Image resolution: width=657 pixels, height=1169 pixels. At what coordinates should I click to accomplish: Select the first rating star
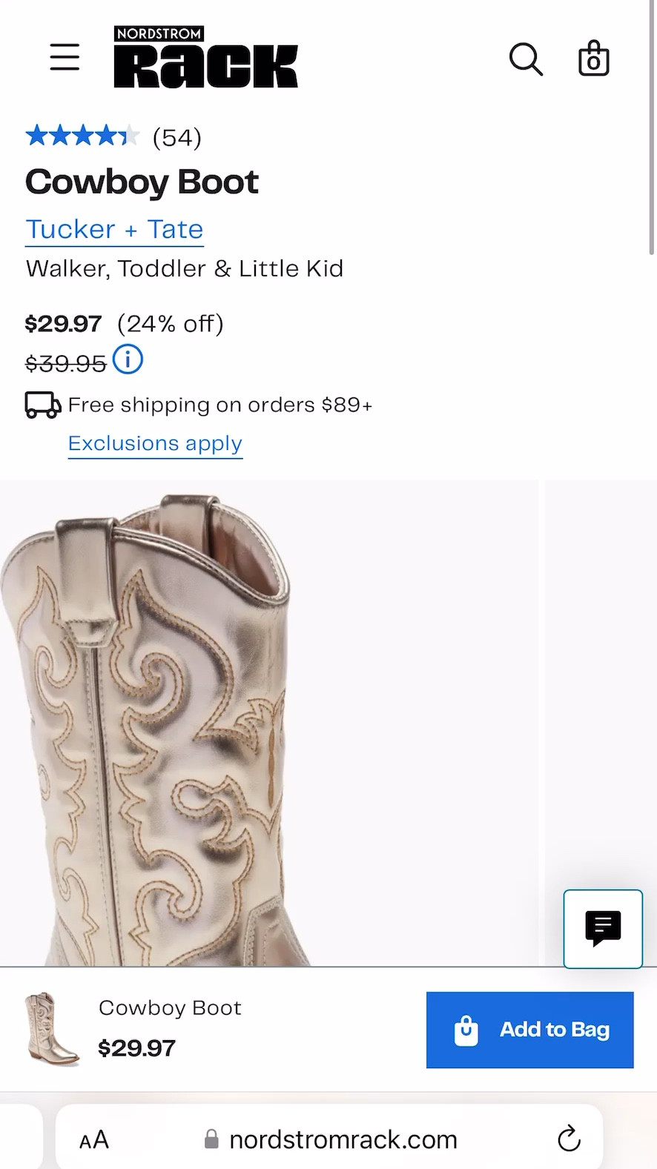(x=36, y=135)
